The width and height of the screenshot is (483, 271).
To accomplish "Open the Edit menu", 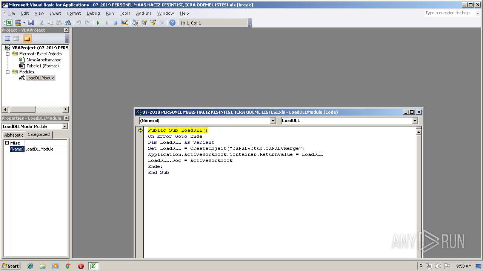I will 25,13.
